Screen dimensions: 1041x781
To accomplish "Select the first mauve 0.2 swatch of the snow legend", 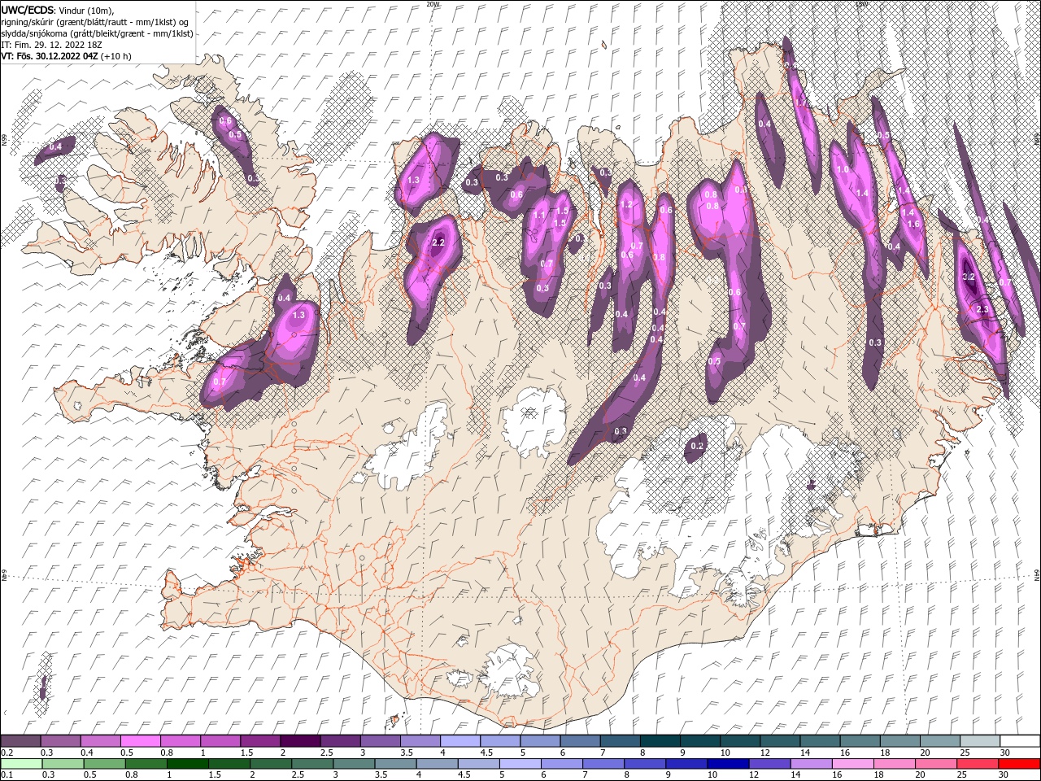I will click(x=20, y=741).
